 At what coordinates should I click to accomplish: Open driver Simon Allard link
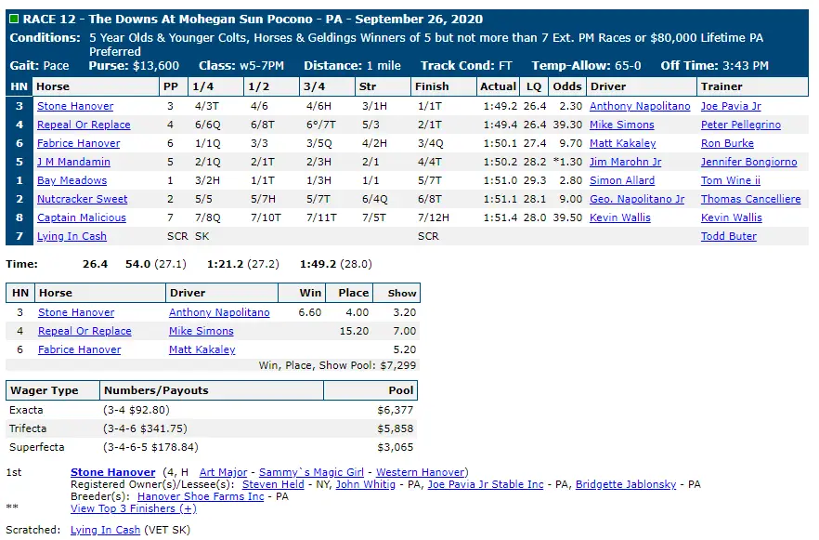622,180
